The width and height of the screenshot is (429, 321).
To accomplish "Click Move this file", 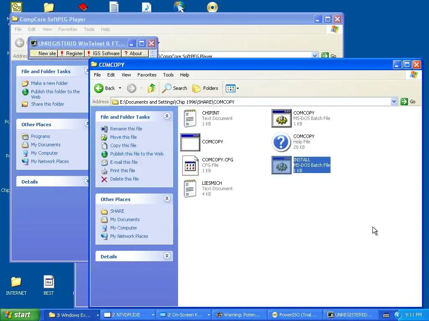I will (x=124, y=137).
